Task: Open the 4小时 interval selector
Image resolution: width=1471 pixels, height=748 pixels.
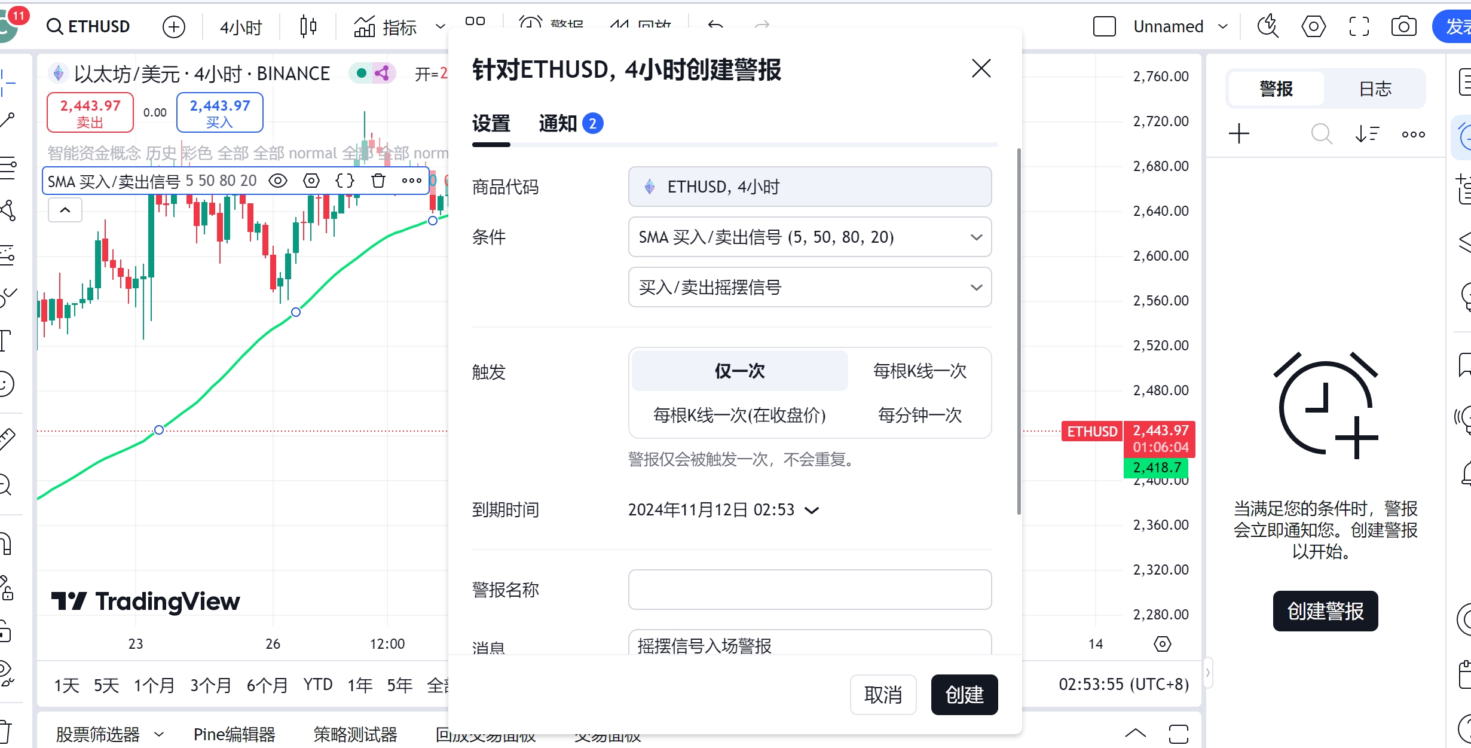Action: 241,27
